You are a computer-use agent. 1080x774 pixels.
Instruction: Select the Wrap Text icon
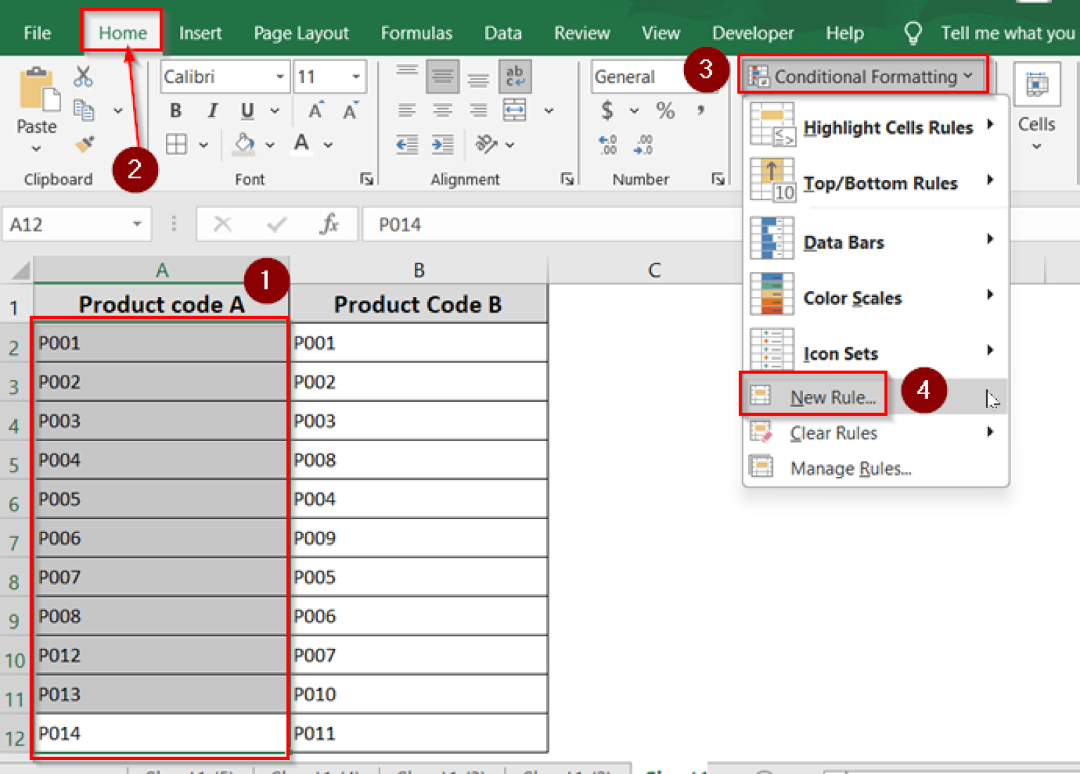pos(515,76)
